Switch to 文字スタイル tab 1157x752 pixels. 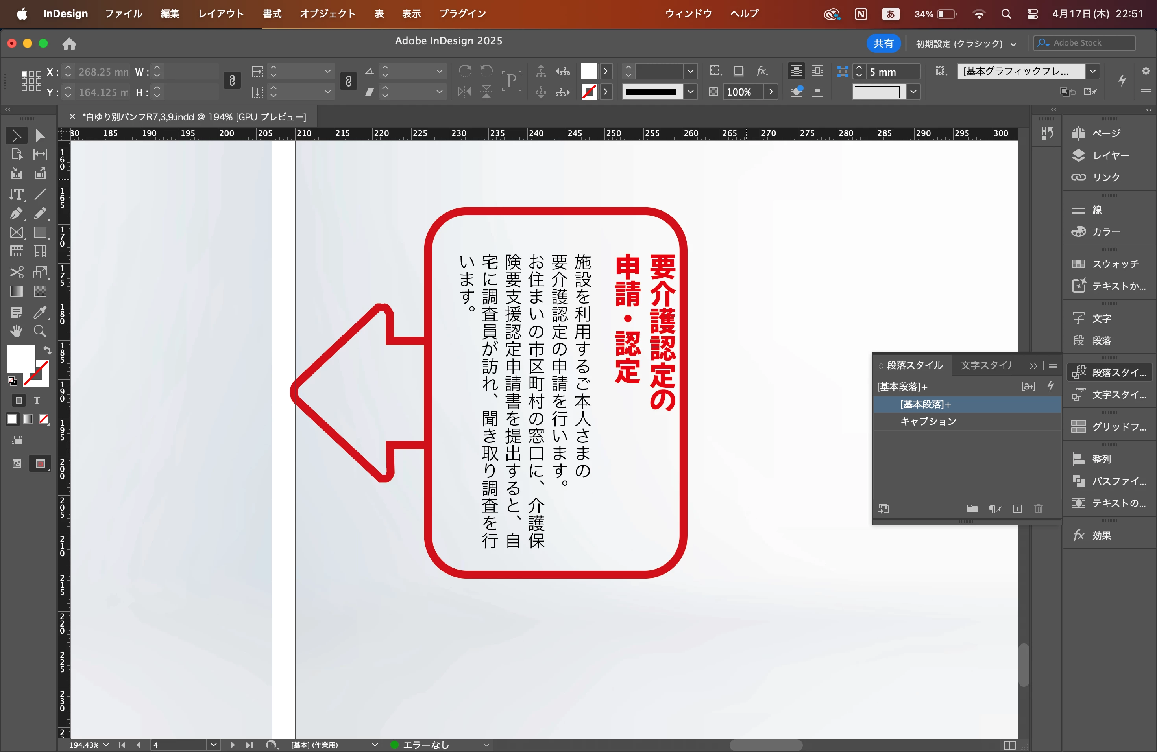click(985, 365)
